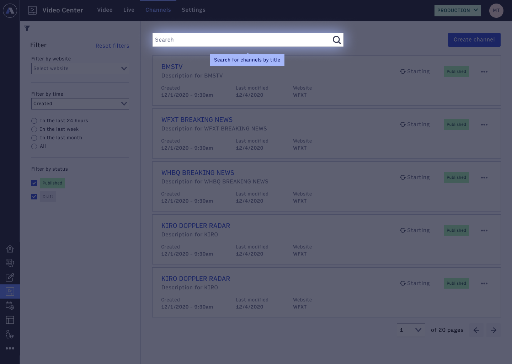The image size is (512, 364).
Task: Open the calendar settings icon in sidebar
Action: [10, 306]
